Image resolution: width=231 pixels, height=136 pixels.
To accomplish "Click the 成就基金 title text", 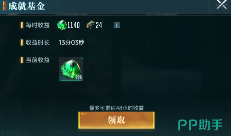I will (x=26, y=6).
